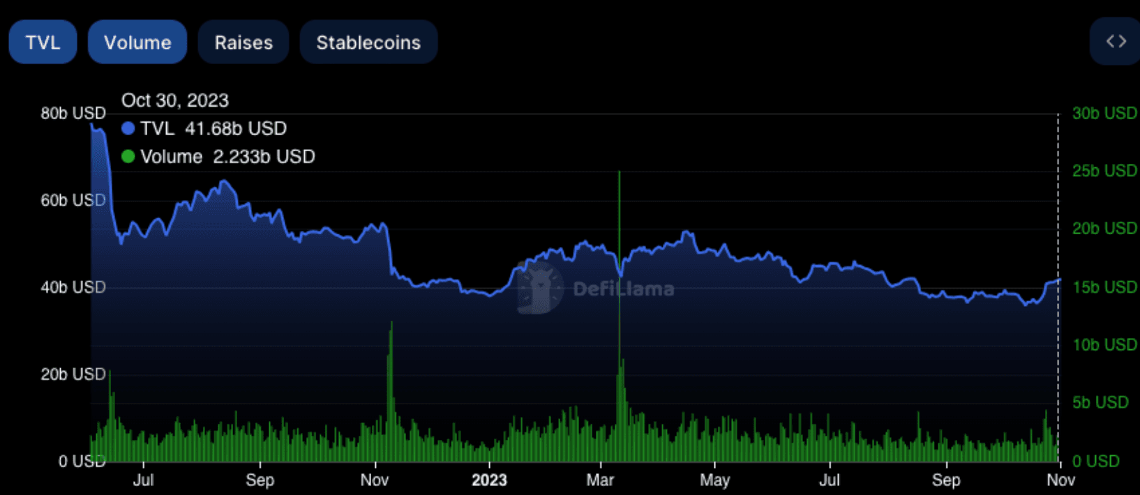
Task: Click the tallest green volume spike
Action: [619, 209]
